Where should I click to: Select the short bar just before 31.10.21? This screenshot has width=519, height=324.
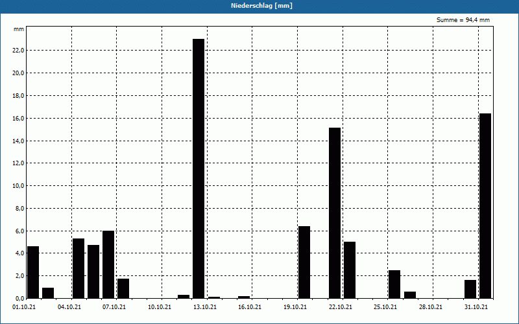pos(470,289)
